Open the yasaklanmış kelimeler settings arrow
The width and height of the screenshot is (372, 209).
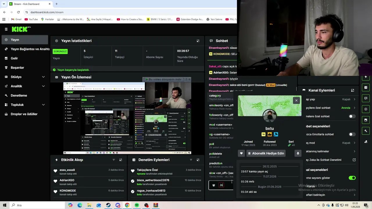click(355, 151)
